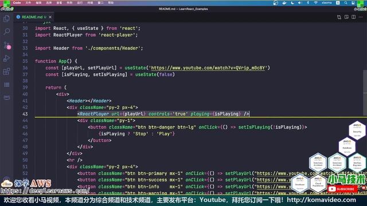Click the Open Changes icon in editor toolbar
367x206 pixels.
[339, 17]
